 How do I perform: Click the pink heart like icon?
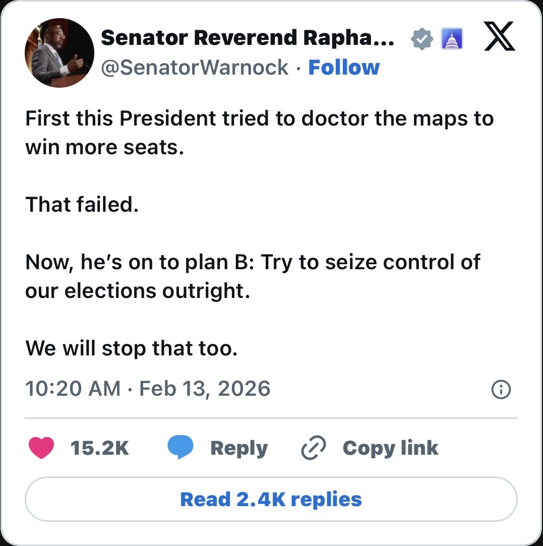(41, 448)
